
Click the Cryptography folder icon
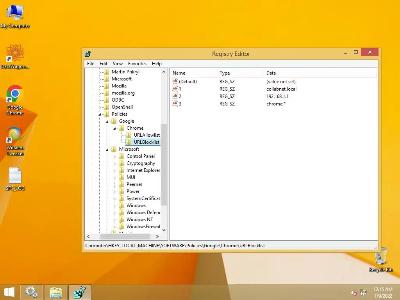(x=122, y=163)
